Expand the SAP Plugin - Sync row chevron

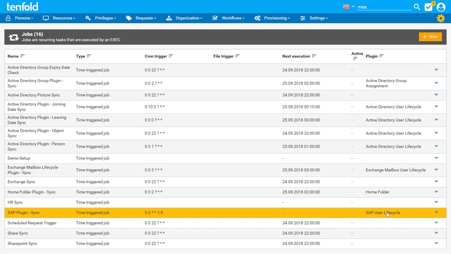pos(436,212)
